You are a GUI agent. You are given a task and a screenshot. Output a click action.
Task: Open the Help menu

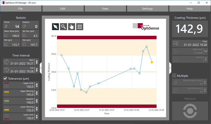pyautogui.click(x=190, y=9)
